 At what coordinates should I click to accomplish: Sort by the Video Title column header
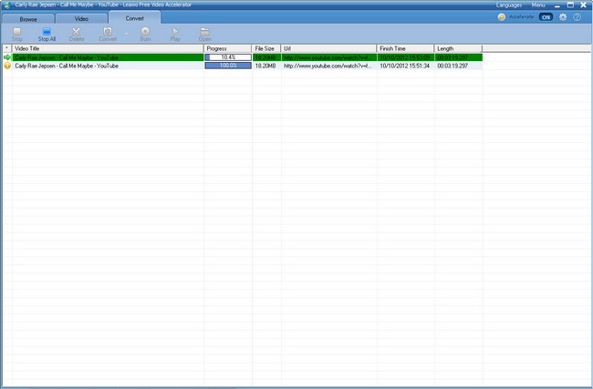108,48
